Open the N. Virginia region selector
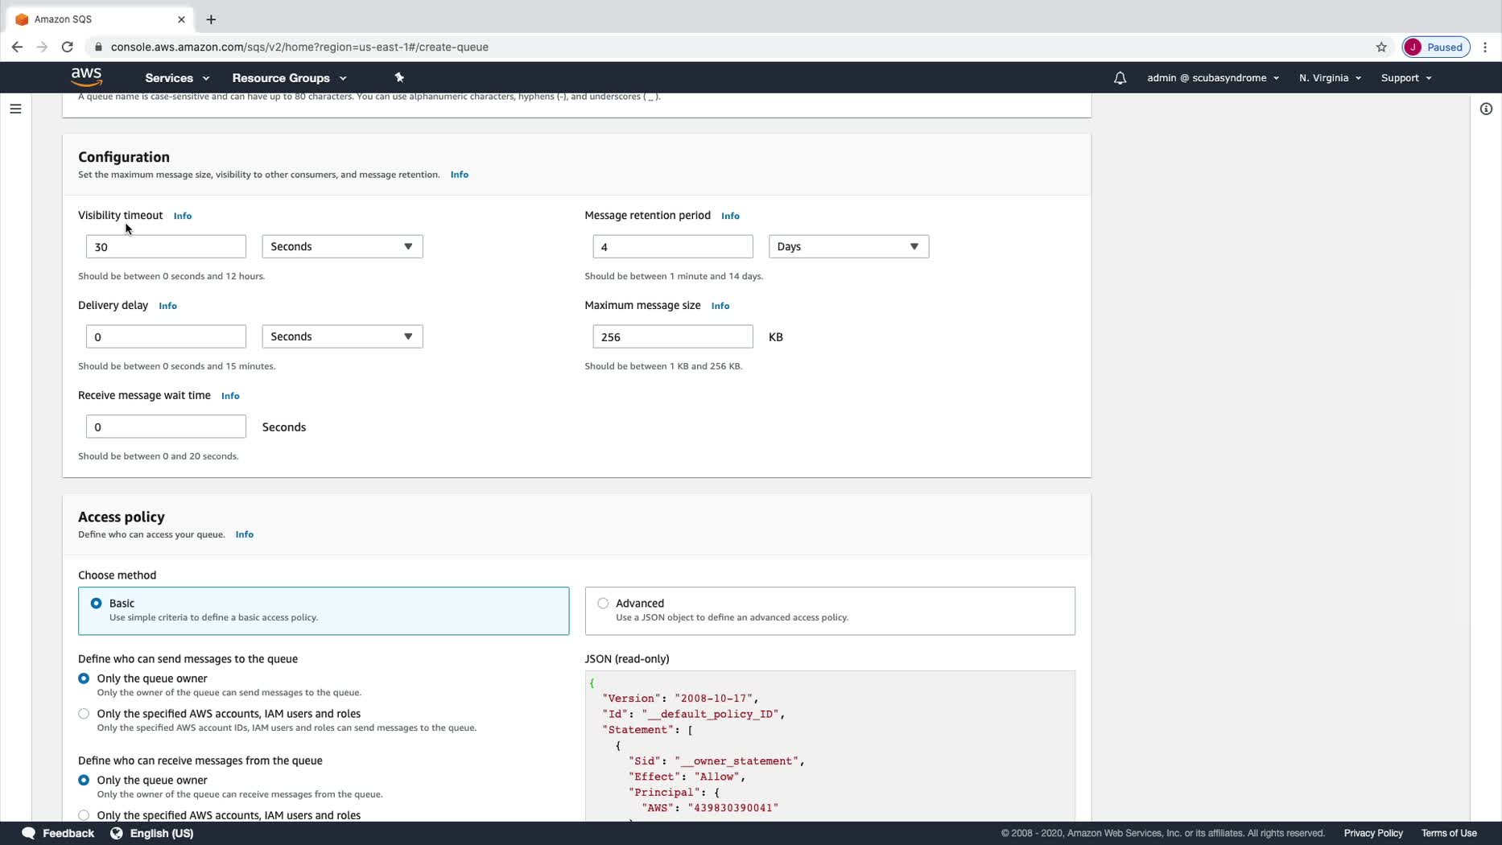 [1330, 78]
